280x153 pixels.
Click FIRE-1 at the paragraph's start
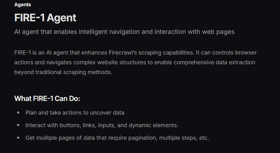click(x=23, y=52)
